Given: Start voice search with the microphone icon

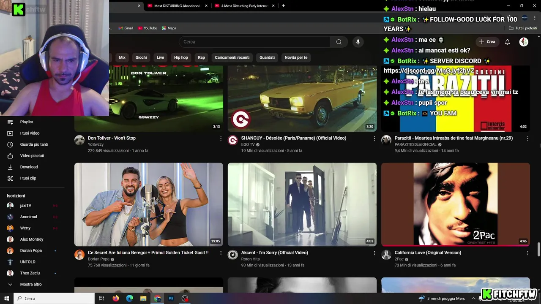Looking at the screenshot, I should pos(358,42).
